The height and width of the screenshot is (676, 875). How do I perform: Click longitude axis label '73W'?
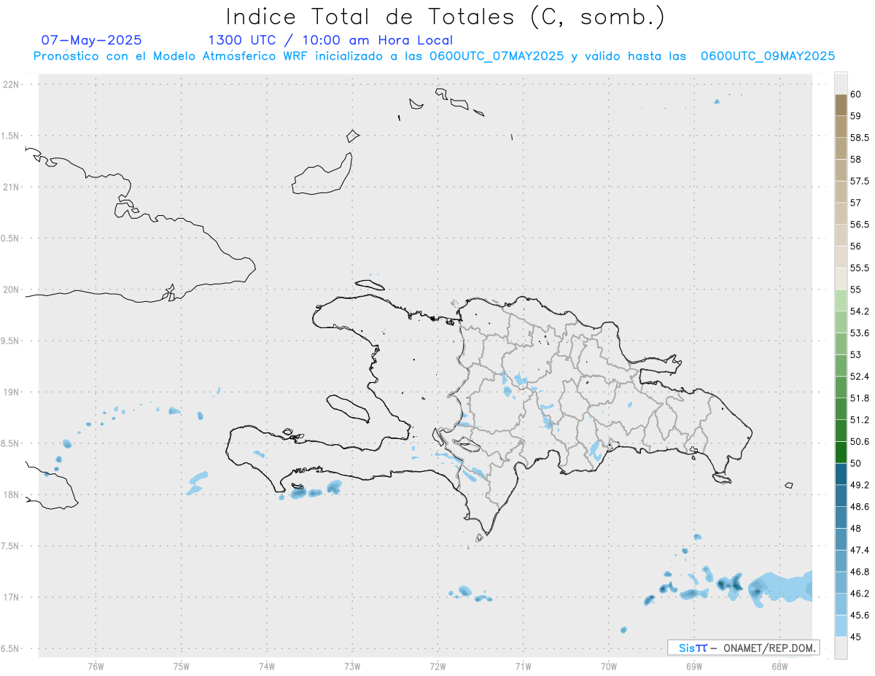(x=352, y=666)
